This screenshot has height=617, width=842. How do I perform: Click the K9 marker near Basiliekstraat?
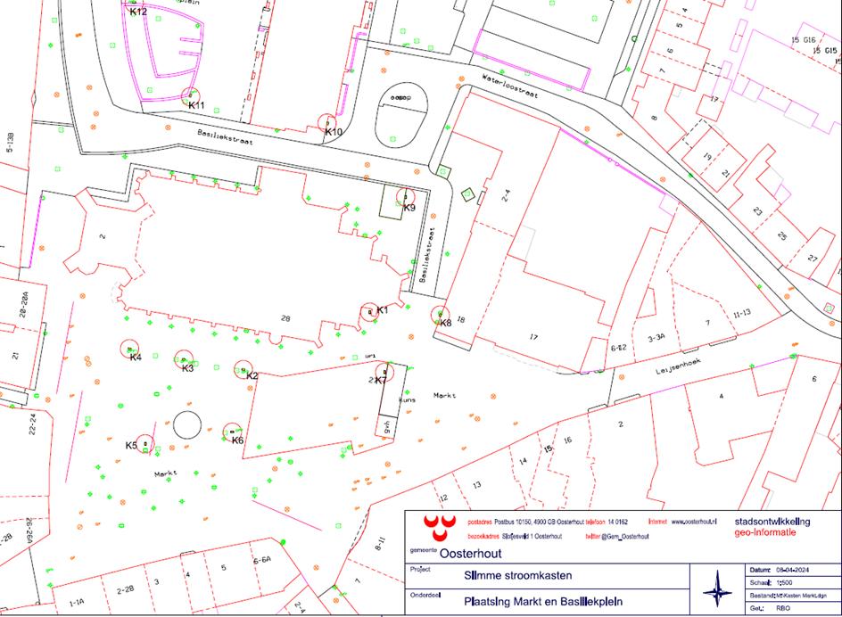(x=406, y=197)
